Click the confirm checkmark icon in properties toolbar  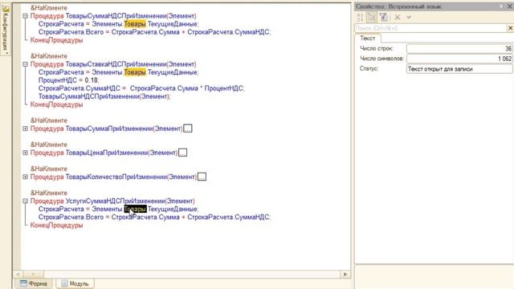409,17
